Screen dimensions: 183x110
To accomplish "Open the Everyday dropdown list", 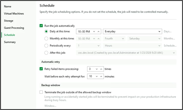I will (159, 31).
